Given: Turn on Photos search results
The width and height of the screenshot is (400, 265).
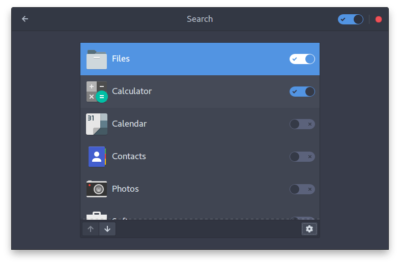Looking at the screenshot, I should click(302, 189).
